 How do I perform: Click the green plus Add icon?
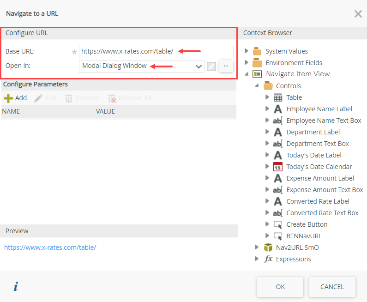8,98
